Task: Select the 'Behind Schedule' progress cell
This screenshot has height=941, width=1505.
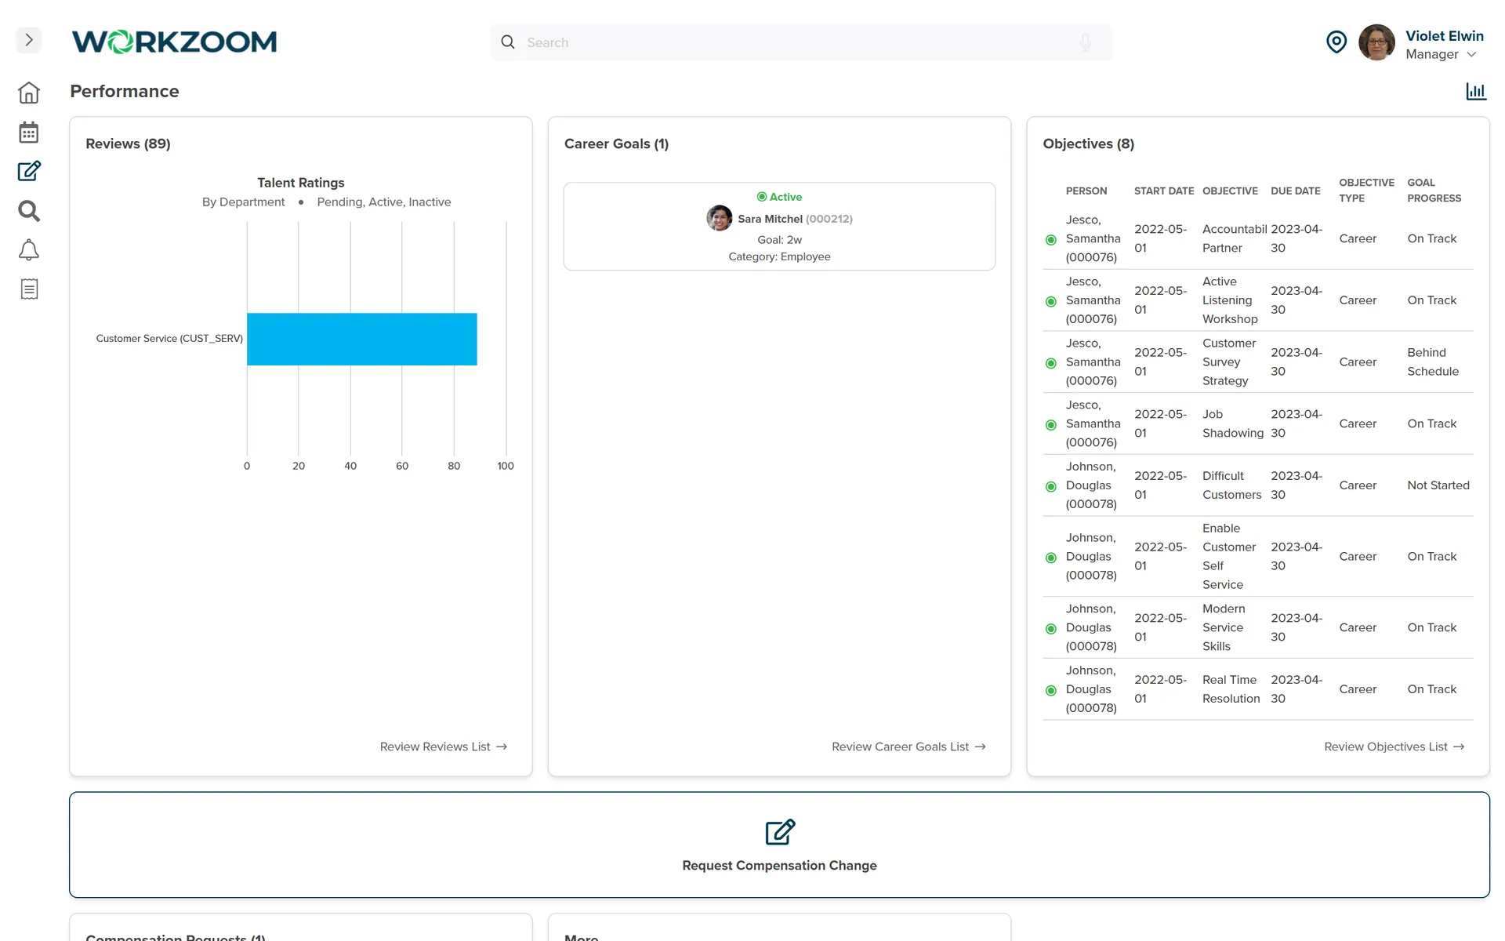Action: [x=1433, y=362]
